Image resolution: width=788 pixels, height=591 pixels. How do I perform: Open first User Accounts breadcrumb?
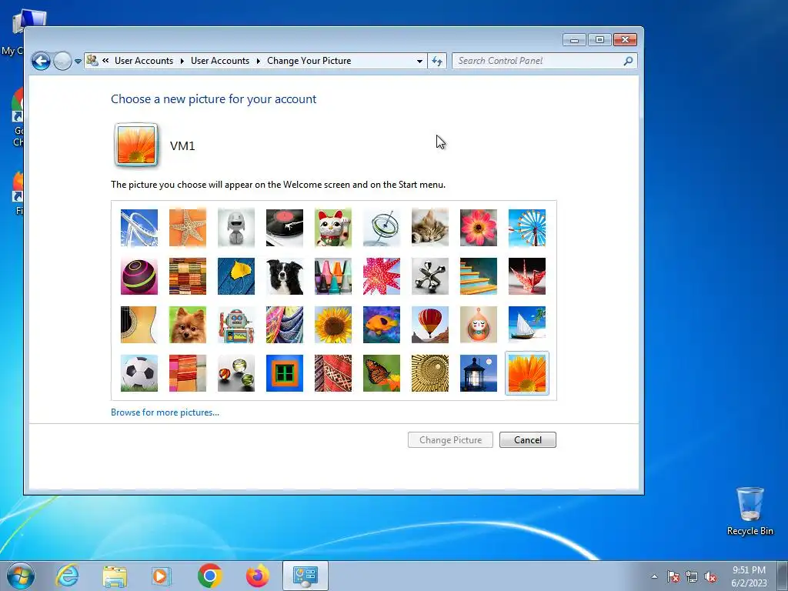144,60
